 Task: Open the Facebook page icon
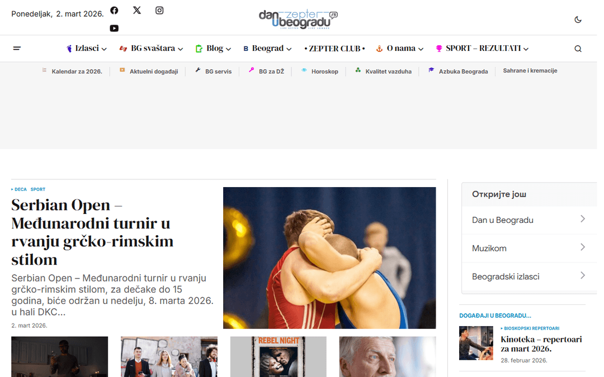pyautogui.click(x=114, y=11)
